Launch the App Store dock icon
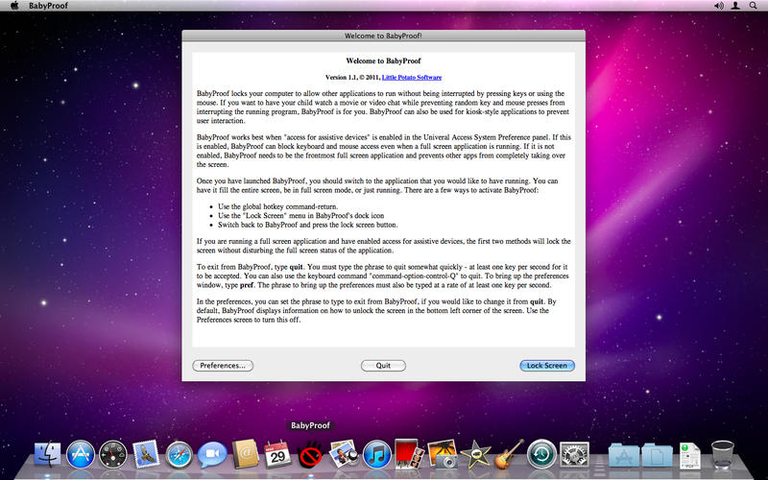 81,454
